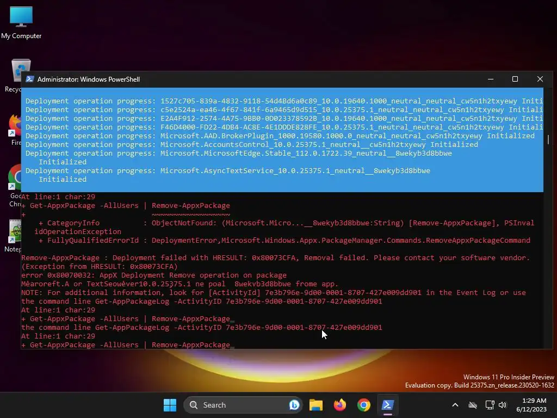Open the My Computer desktop icon
Viewport: 557px width, 418px height.
tap(21, 22)
